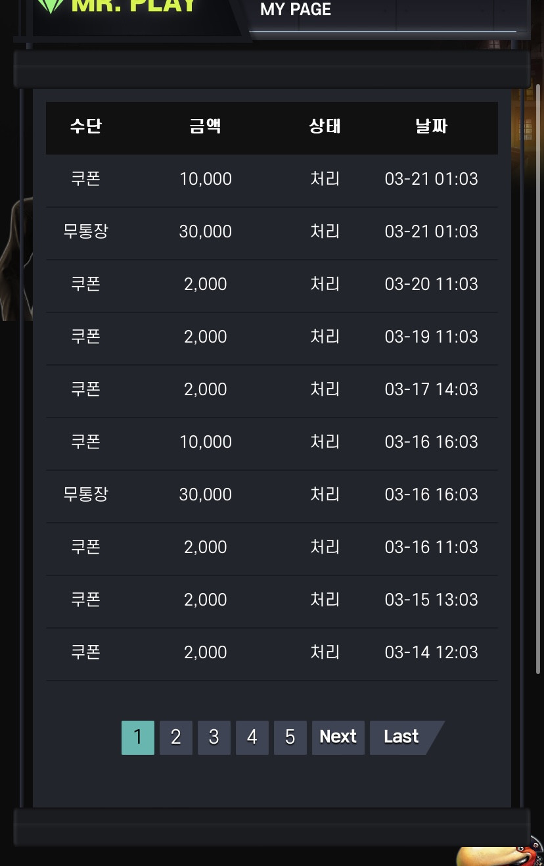The height and width of the screenshot is (866, 544).
Task: Go to page 4 of history
Action: pos(252,737)
